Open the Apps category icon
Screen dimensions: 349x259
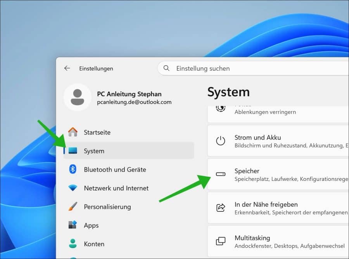tap(73, 225)
